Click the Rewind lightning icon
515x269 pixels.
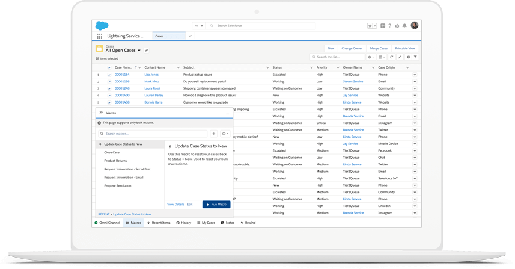point(242,223)
